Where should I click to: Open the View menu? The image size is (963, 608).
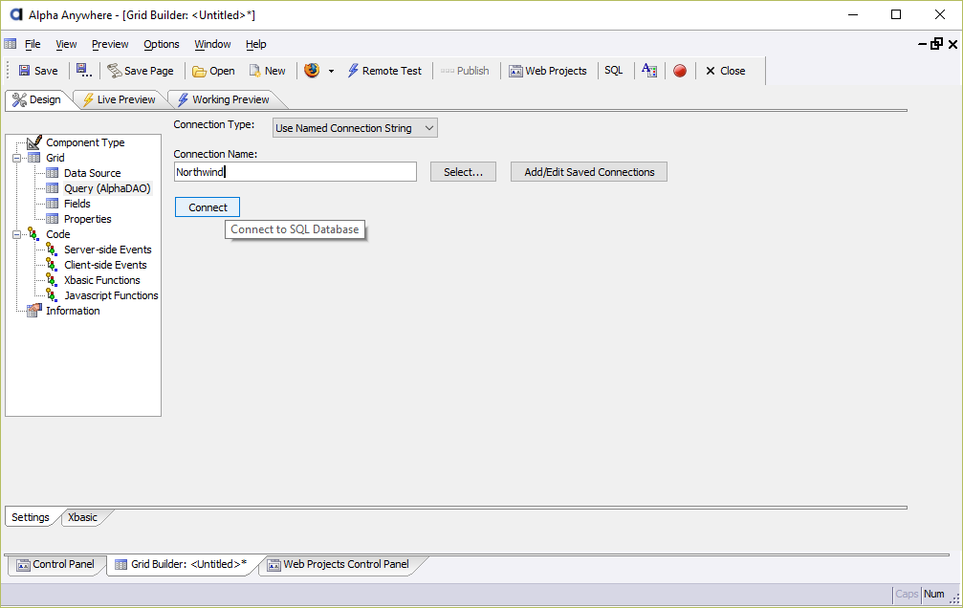[x=66, y=44]
